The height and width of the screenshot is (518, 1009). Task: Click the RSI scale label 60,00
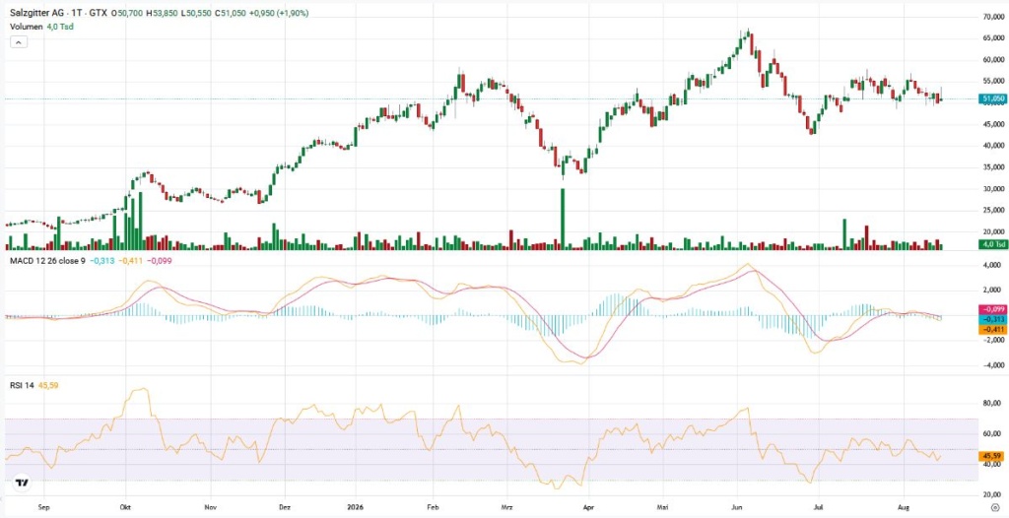pyautogui.click(x=993, y=433)
